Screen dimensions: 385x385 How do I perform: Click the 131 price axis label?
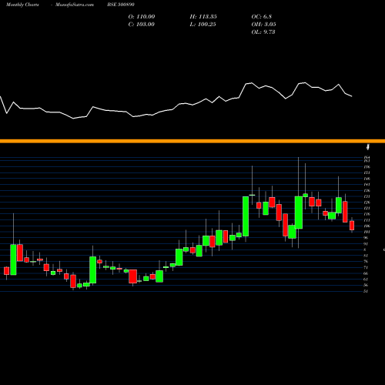pos(367,196)
